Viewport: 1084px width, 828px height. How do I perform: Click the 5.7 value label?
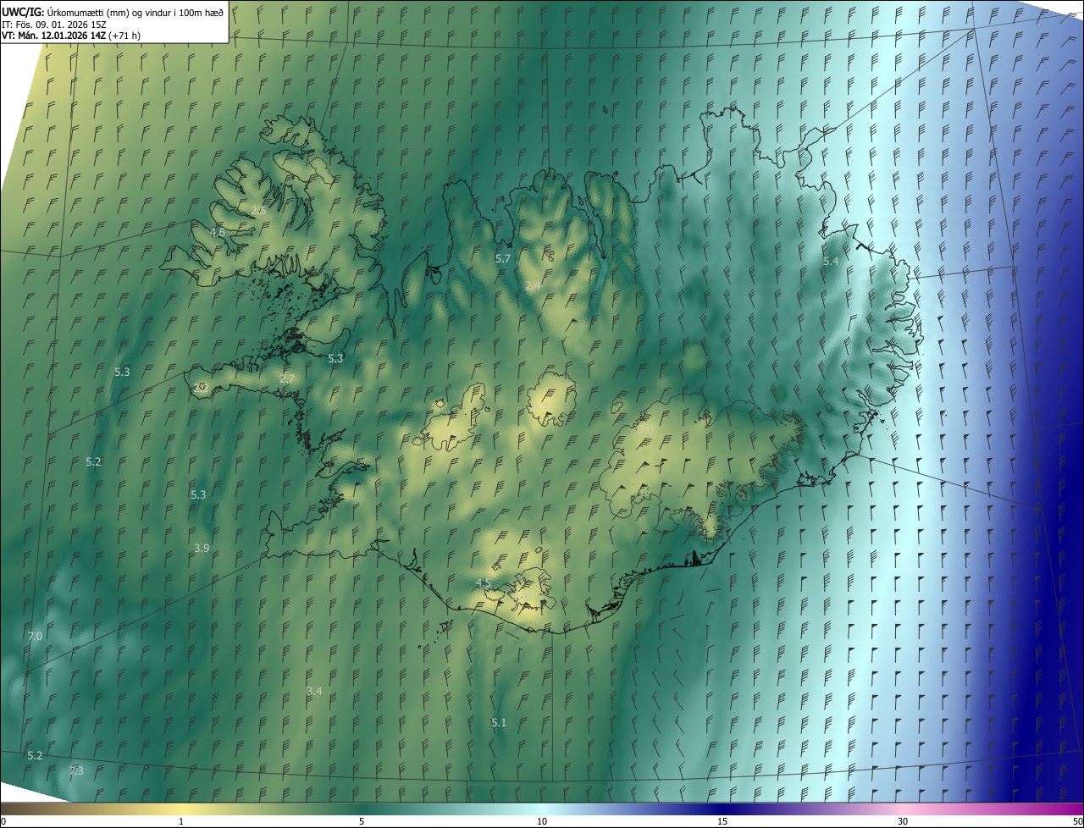tap(503, 258)
